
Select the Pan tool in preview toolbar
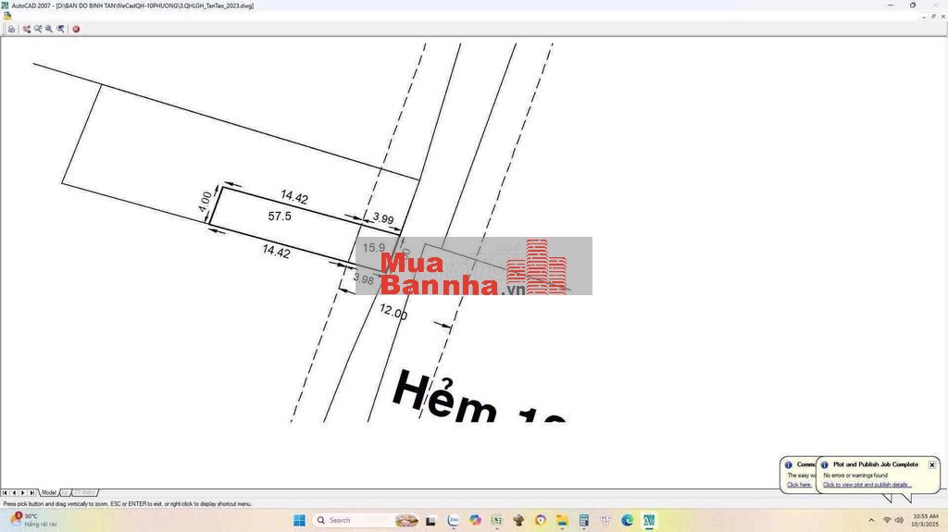pos(27,29)
